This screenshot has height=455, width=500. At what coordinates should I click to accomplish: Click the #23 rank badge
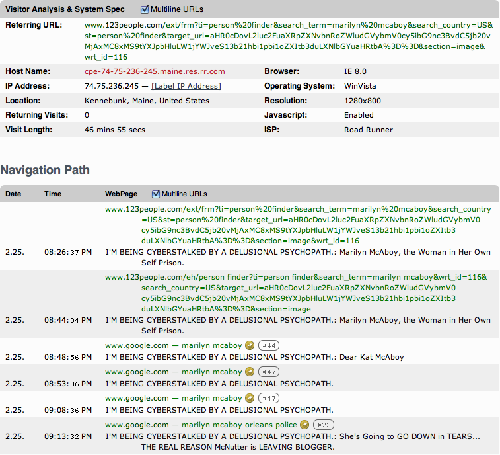324,425
